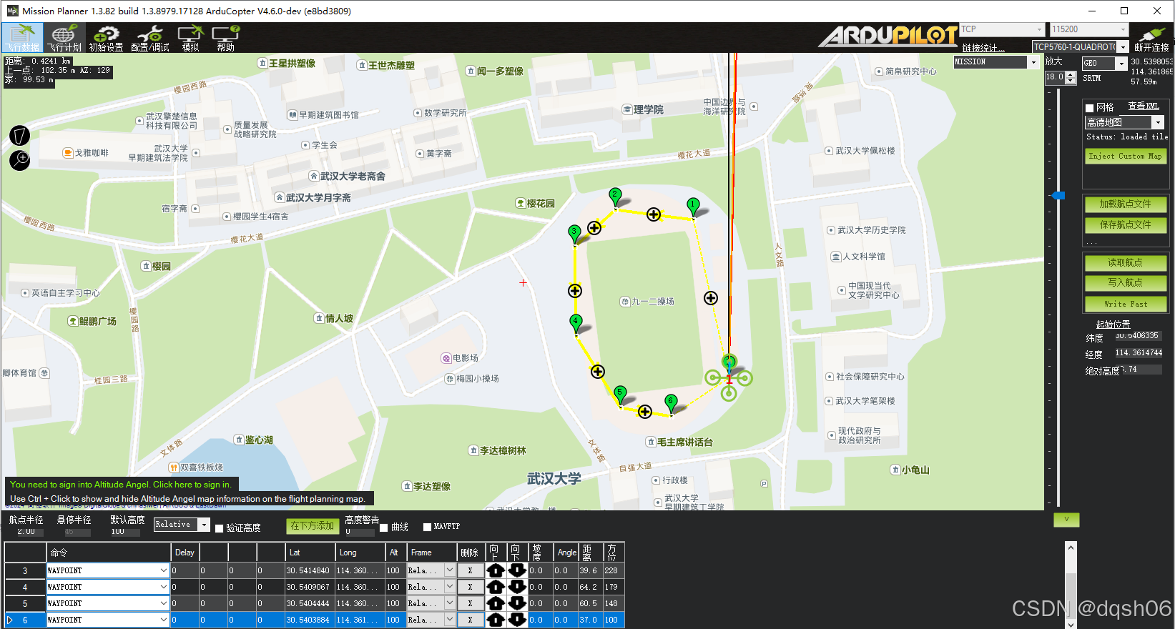Toggle the 网格 grid checkbox
The height and width of the screenshot is (629, 1175).
[1090, 108]
